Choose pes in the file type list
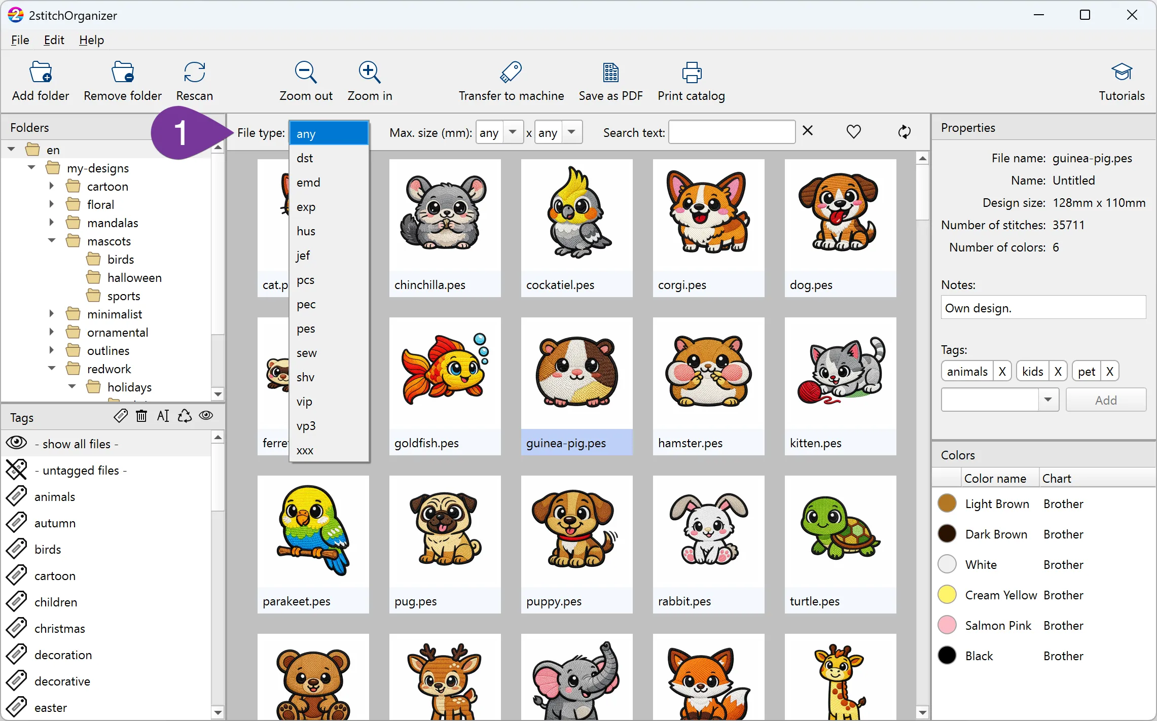This screenshot has height=721, width=1157. pyautogui.click(x=329, y=329)
